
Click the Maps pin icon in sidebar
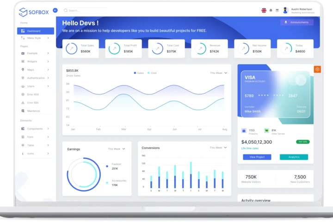23,70
